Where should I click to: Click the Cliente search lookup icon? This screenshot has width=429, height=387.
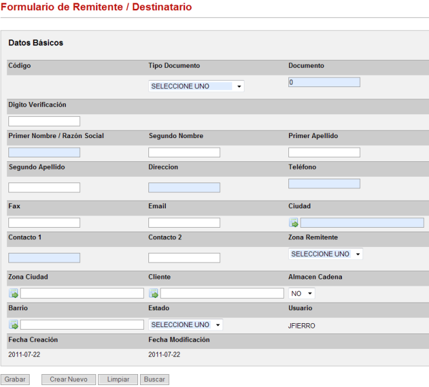[154, 293]
